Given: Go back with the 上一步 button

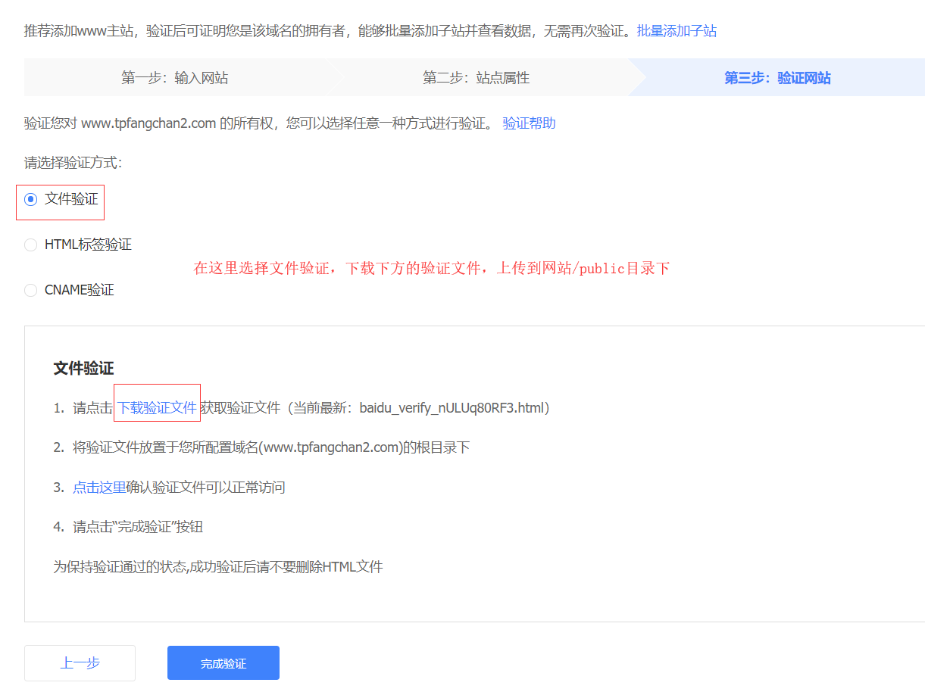Looking at the screenshot, I should (80, 663).
